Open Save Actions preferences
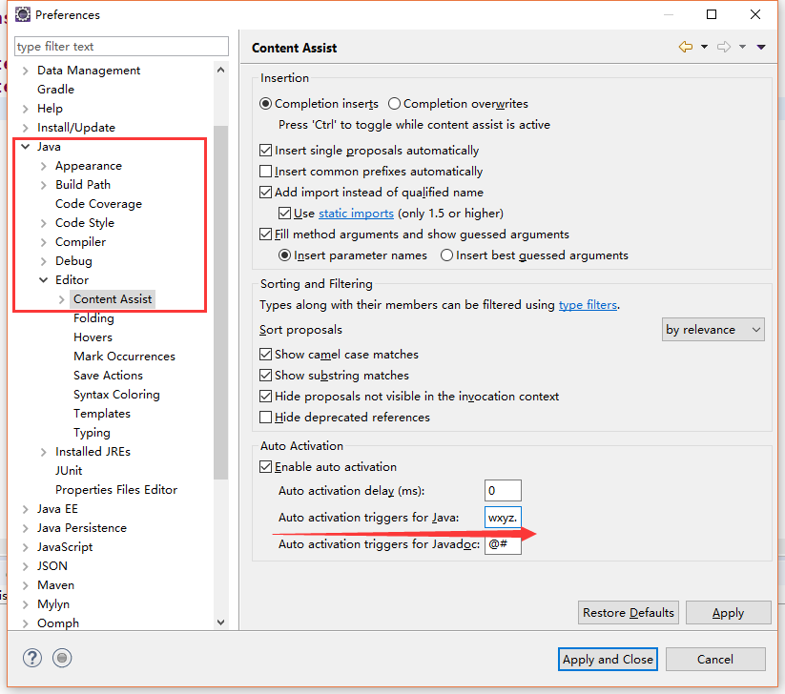The width and height of the screenshot is (785, 694). (108, 376)
